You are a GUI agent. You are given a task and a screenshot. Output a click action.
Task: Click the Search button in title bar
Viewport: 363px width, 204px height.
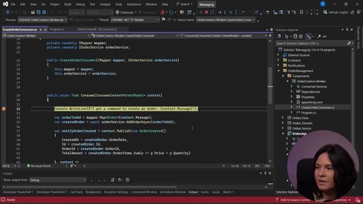pos(184,4)
